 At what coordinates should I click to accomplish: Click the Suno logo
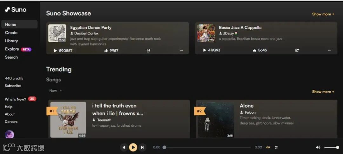[x=16, y=10]
